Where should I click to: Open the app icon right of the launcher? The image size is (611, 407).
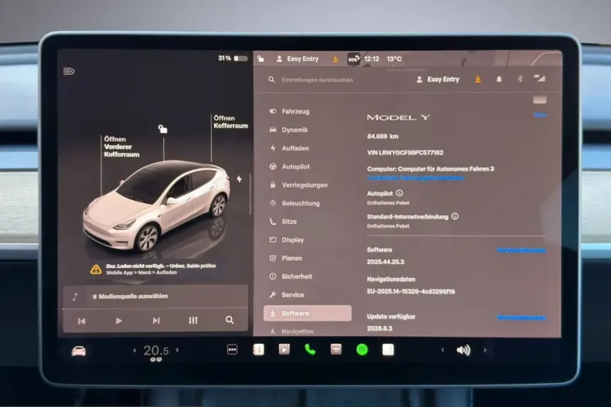pyautogui.click(x=258, y=349)
